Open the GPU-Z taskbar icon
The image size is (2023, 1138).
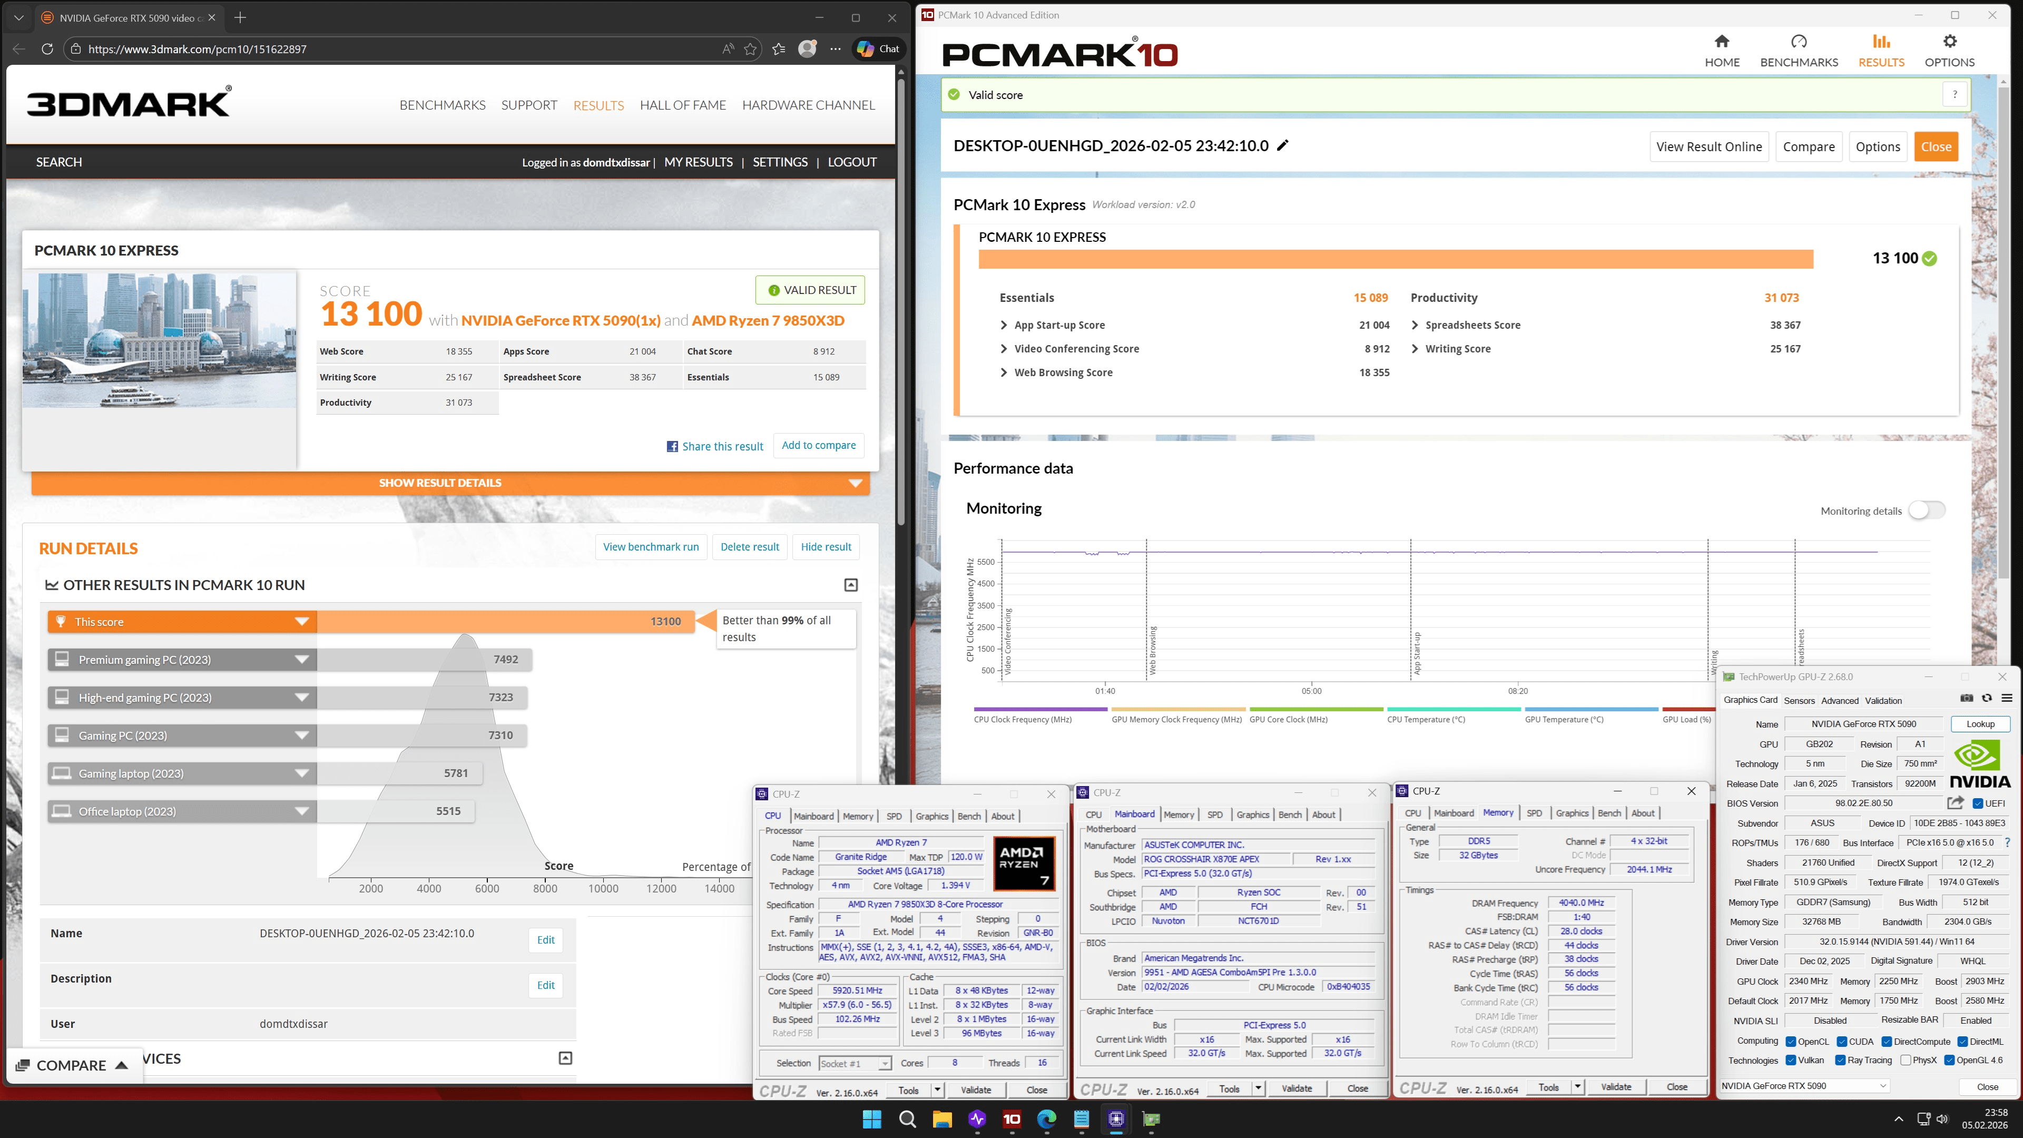1151,1119
